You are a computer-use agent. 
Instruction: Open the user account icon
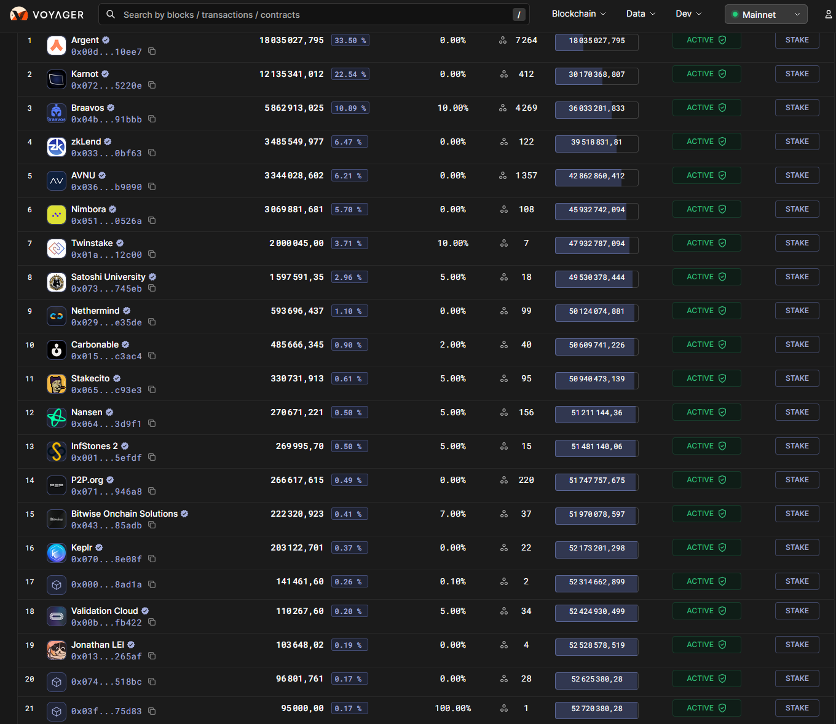pyautogui.click(x=828, y=14)
